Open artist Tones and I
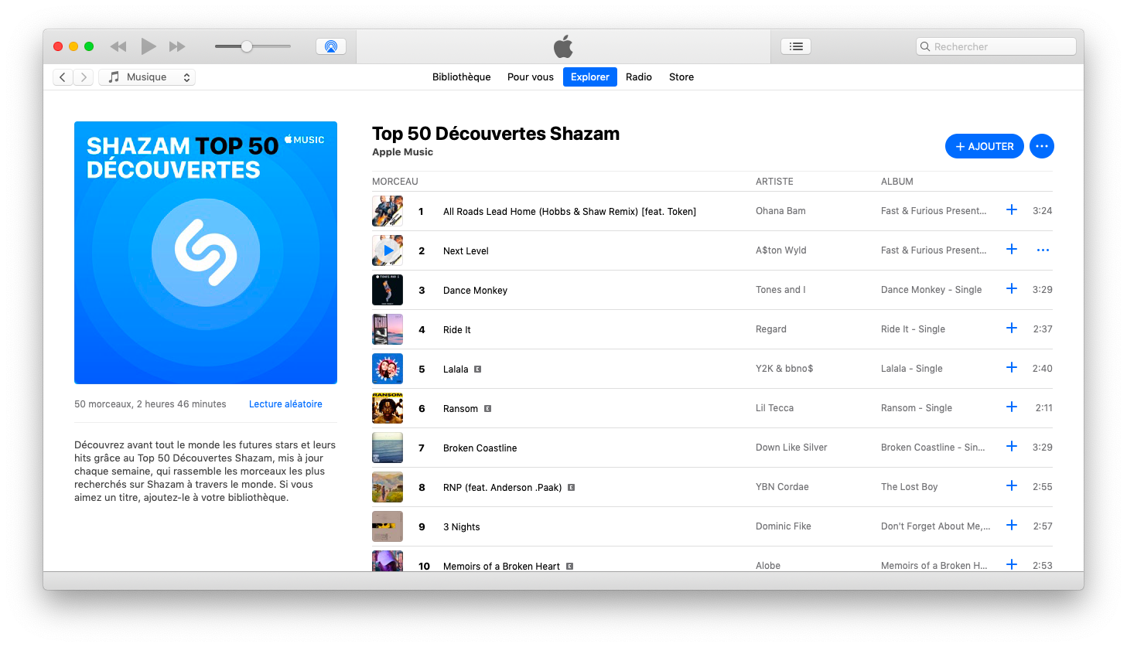Screen dimensions: 1127x647 coord(780,290)
